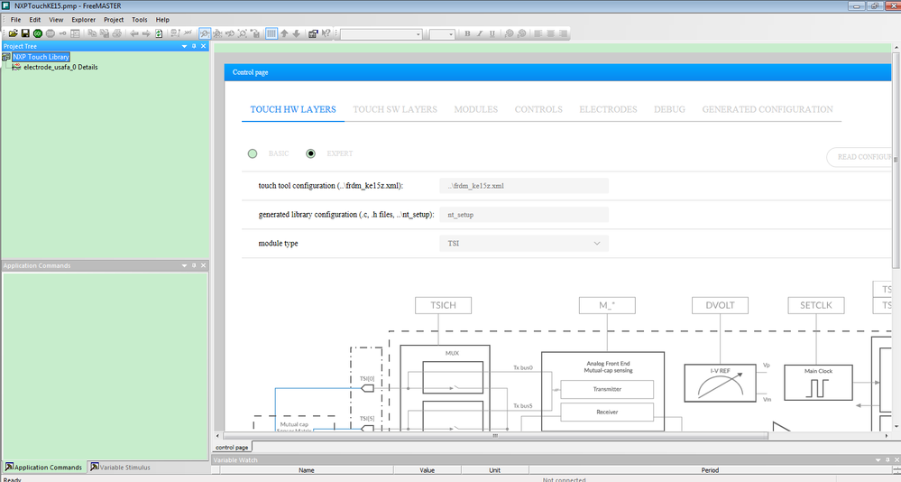901x482 pixels.
Task: Refresh the page with the refresh icon
Action: [x=159, y=33]
